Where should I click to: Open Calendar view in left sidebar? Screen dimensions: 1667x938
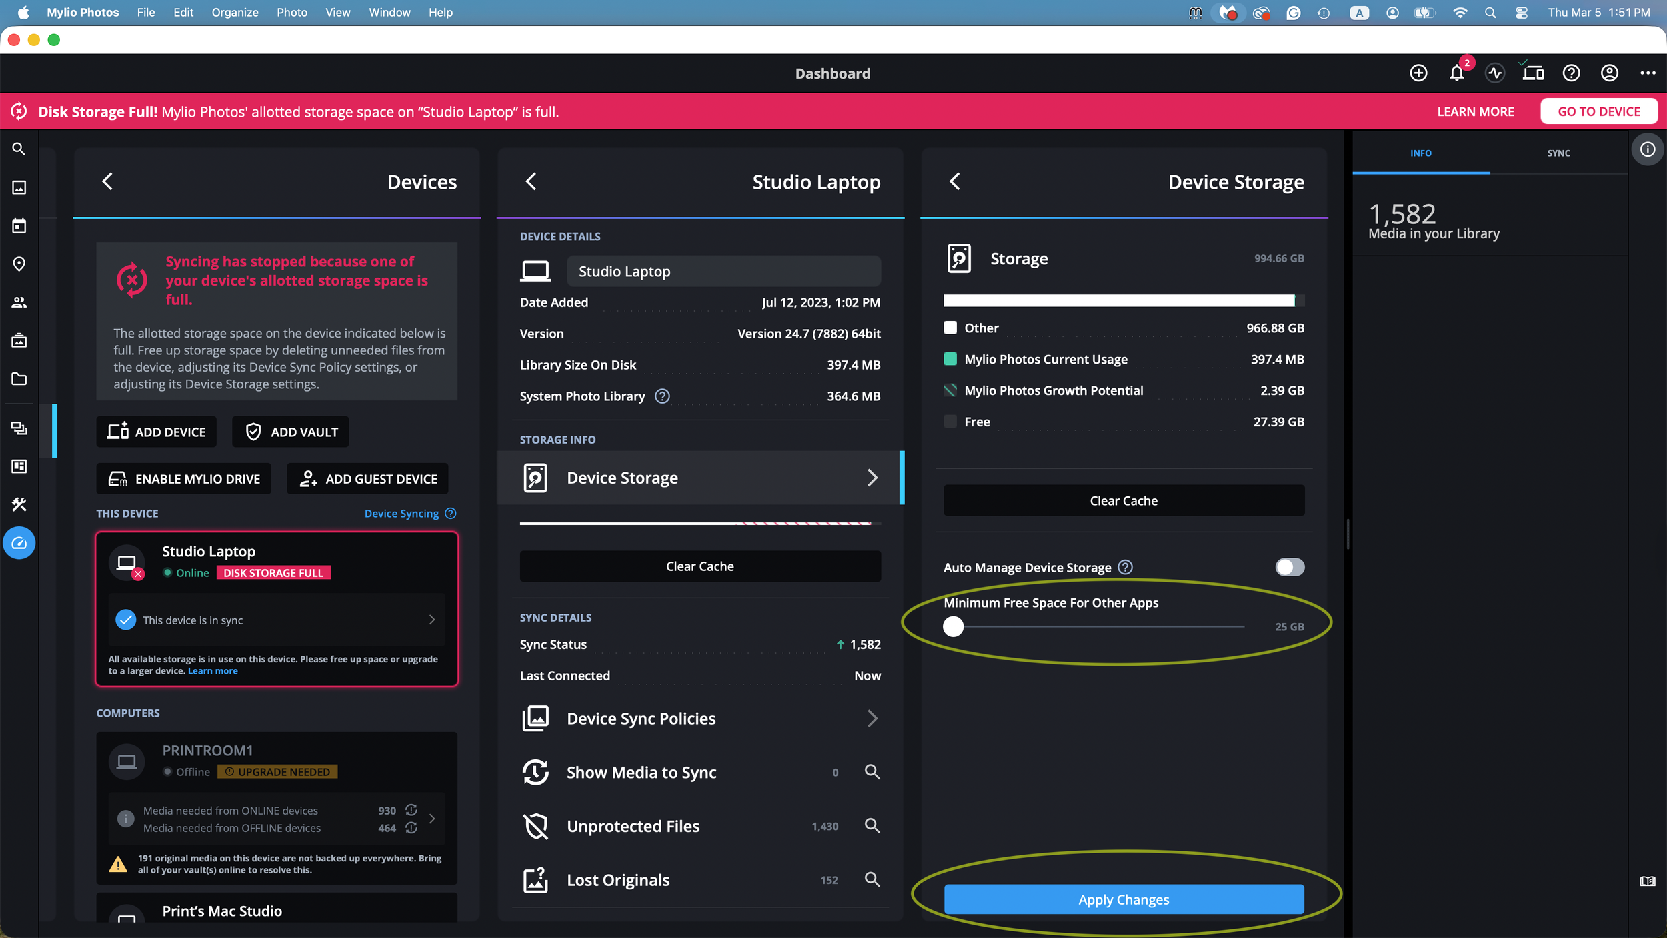19,226
